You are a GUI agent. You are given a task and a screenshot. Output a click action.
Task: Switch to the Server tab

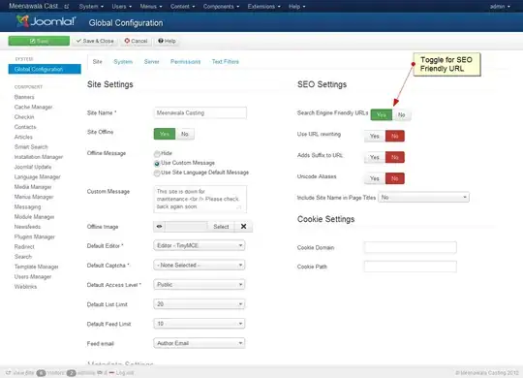(x=151, y=62)
